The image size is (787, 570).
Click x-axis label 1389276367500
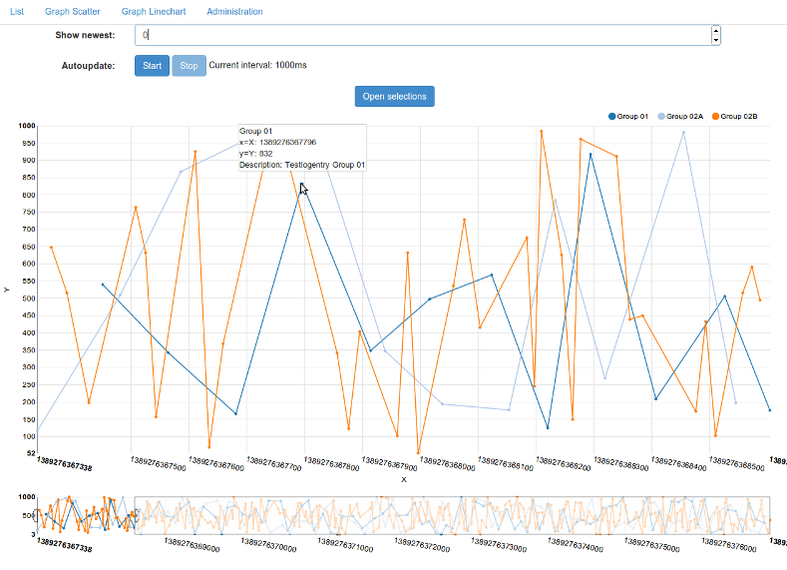click(x=159, y=464)
